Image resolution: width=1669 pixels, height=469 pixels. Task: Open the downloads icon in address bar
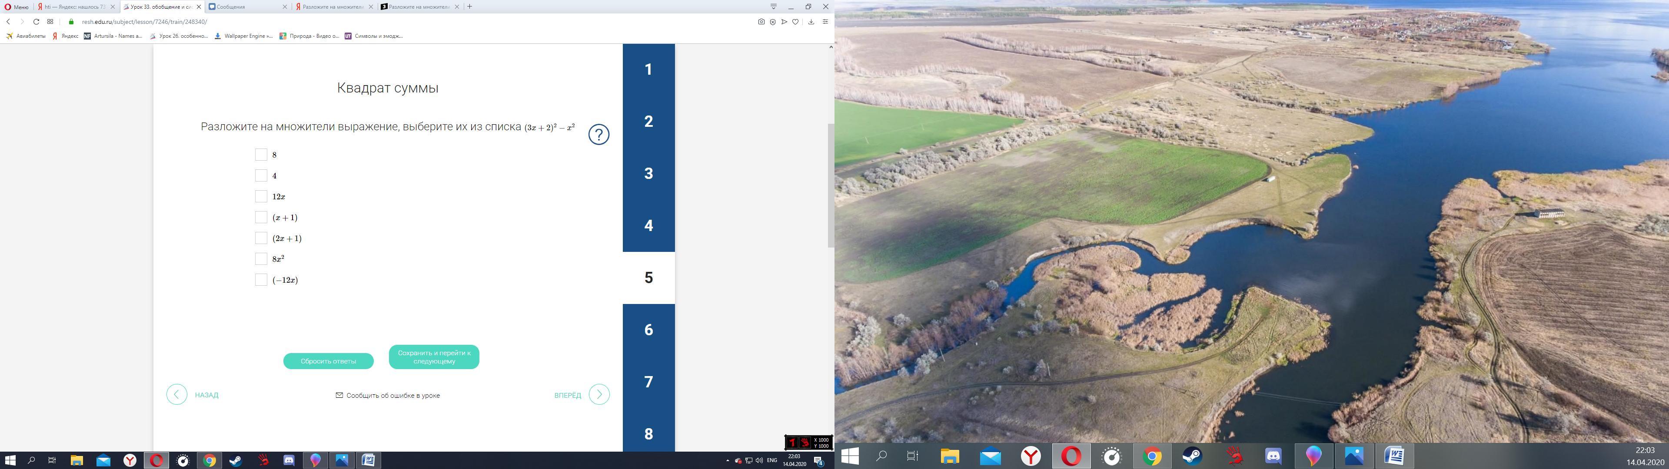[x=811, y=22]
